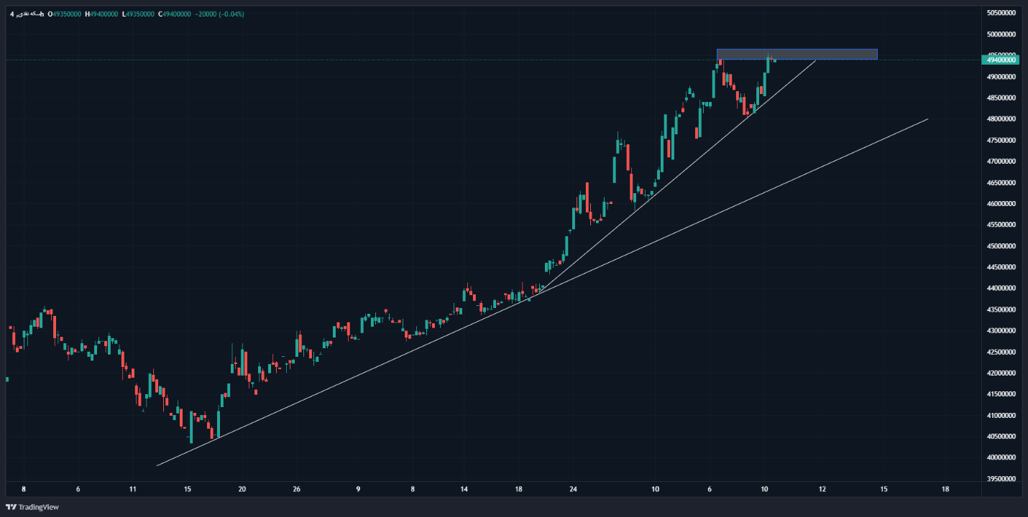Click the Low value L49350000
Screen dimensions: 1028x517
[x=138, y=14]
